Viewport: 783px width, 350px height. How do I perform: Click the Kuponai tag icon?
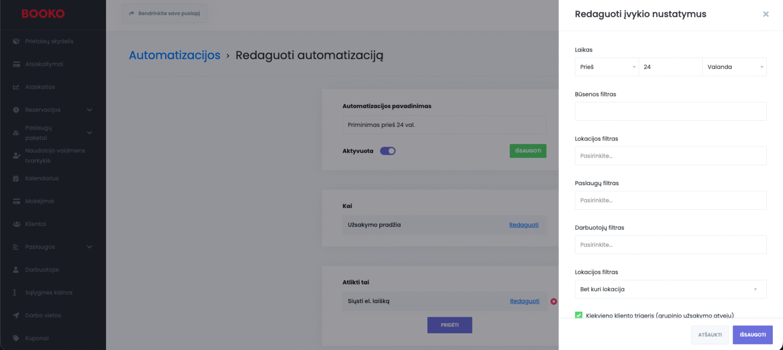(16, 338)
